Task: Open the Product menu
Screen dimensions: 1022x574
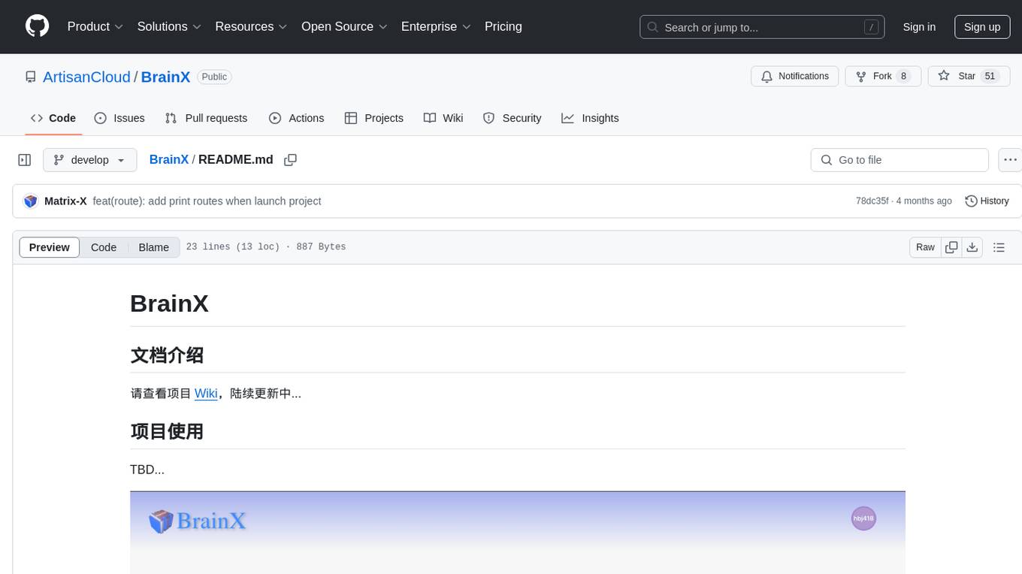Action: click(x=95, y=26)
